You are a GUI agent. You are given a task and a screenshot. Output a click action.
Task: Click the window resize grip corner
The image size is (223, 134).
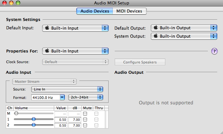pyautogui.click(x=221, y=132)
